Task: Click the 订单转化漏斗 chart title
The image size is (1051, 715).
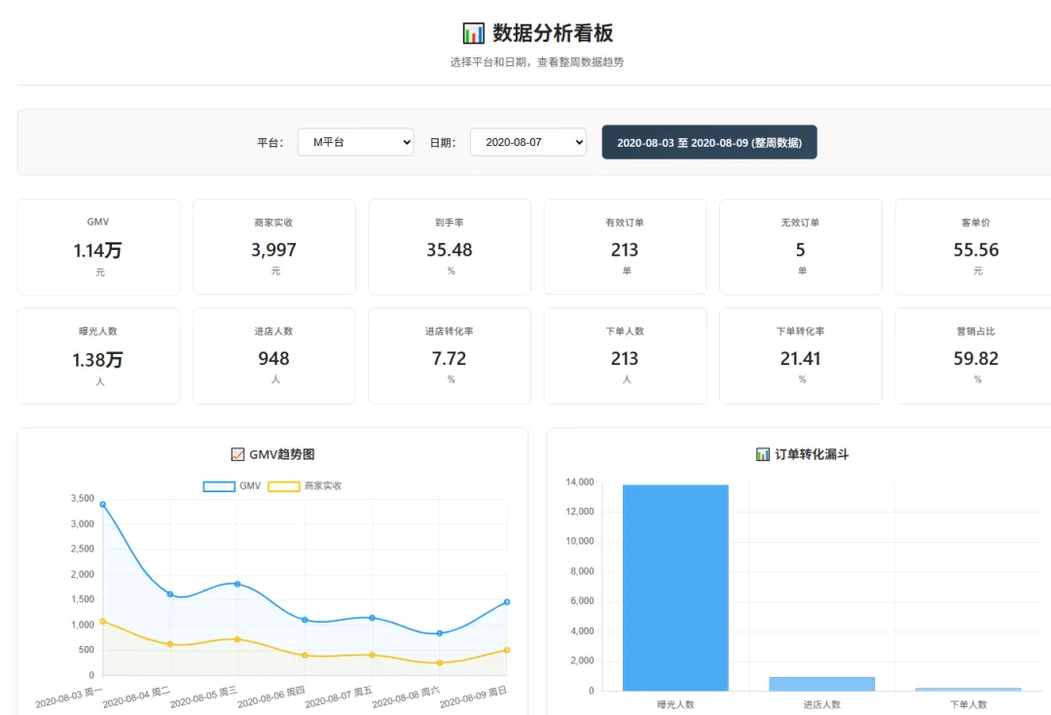Action: (812, 454)
